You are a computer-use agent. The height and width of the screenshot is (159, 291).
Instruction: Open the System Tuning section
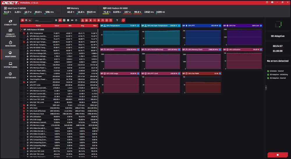point(10,65)
